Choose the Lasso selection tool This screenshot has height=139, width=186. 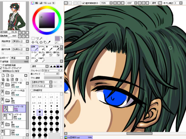click(x=37, y=38)
